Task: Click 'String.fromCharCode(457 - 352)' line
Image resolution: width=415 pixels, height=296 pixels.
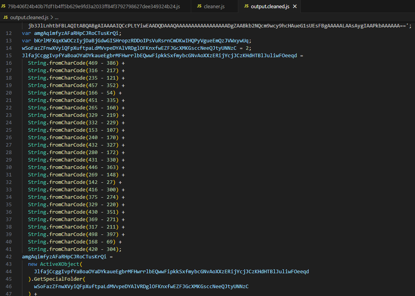Action: click(76, 85)
